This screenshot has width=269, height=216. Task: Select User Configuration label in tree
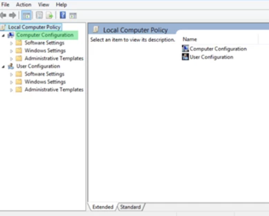tap(38, 66)
